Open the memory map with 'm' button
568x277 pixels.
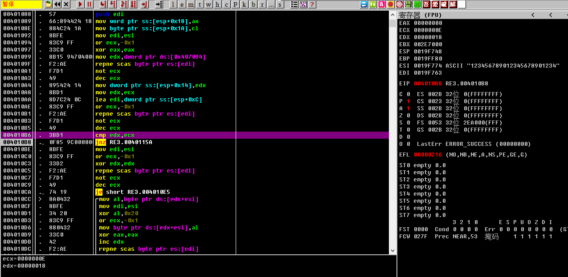[x=191, y=4]
